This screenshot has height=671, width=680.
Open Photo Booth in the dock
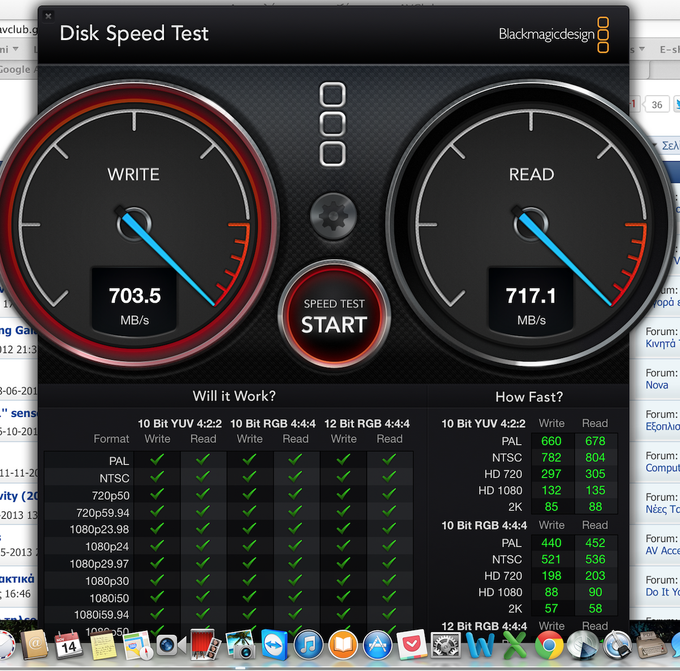(205, 646)
